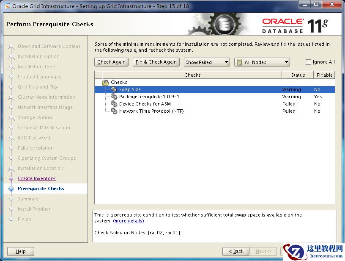Viewport: 345px width, 261px height.
Task: Click the Check Again button
Action: (111, 62)
